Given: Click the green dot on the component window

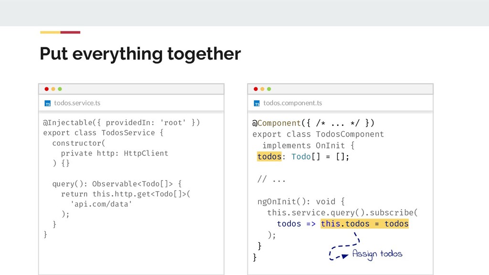Looking at the screenshot, I should click(x=269, y=89).
